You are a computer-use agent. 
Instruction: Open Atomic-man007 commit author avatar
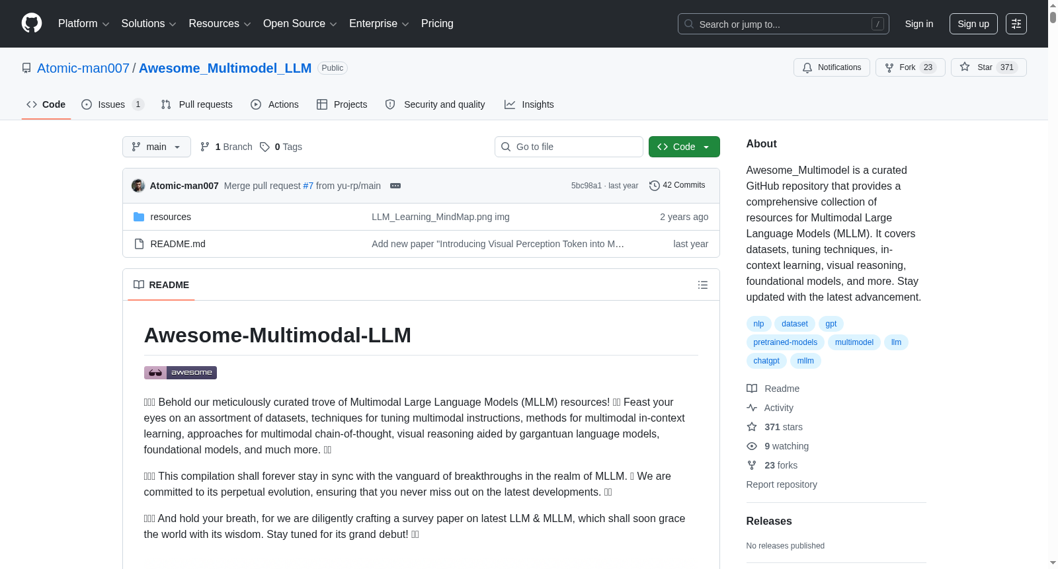pos(138,186)
